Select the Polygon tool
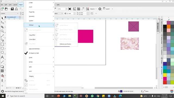Viewport: 174px width, 98px height. click(x=2, y=53)
